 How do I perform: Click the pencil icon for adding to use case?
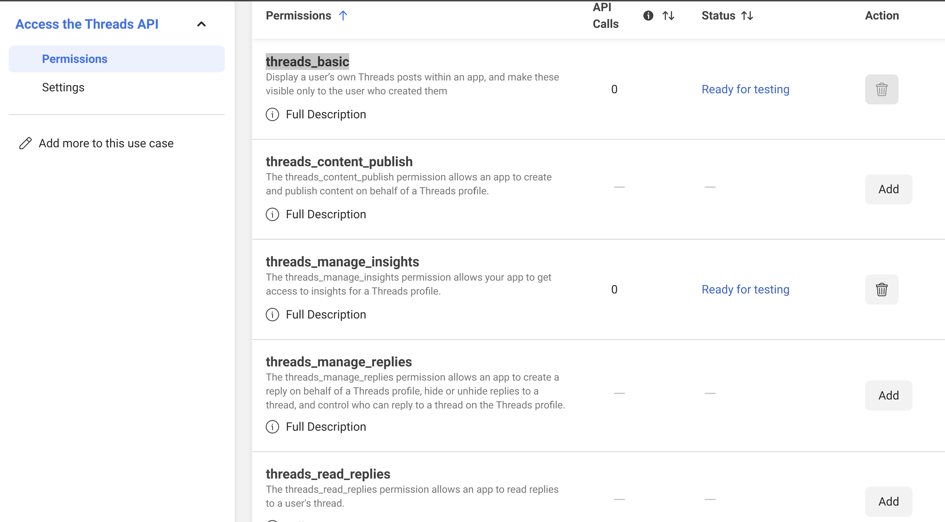(25, 143)
